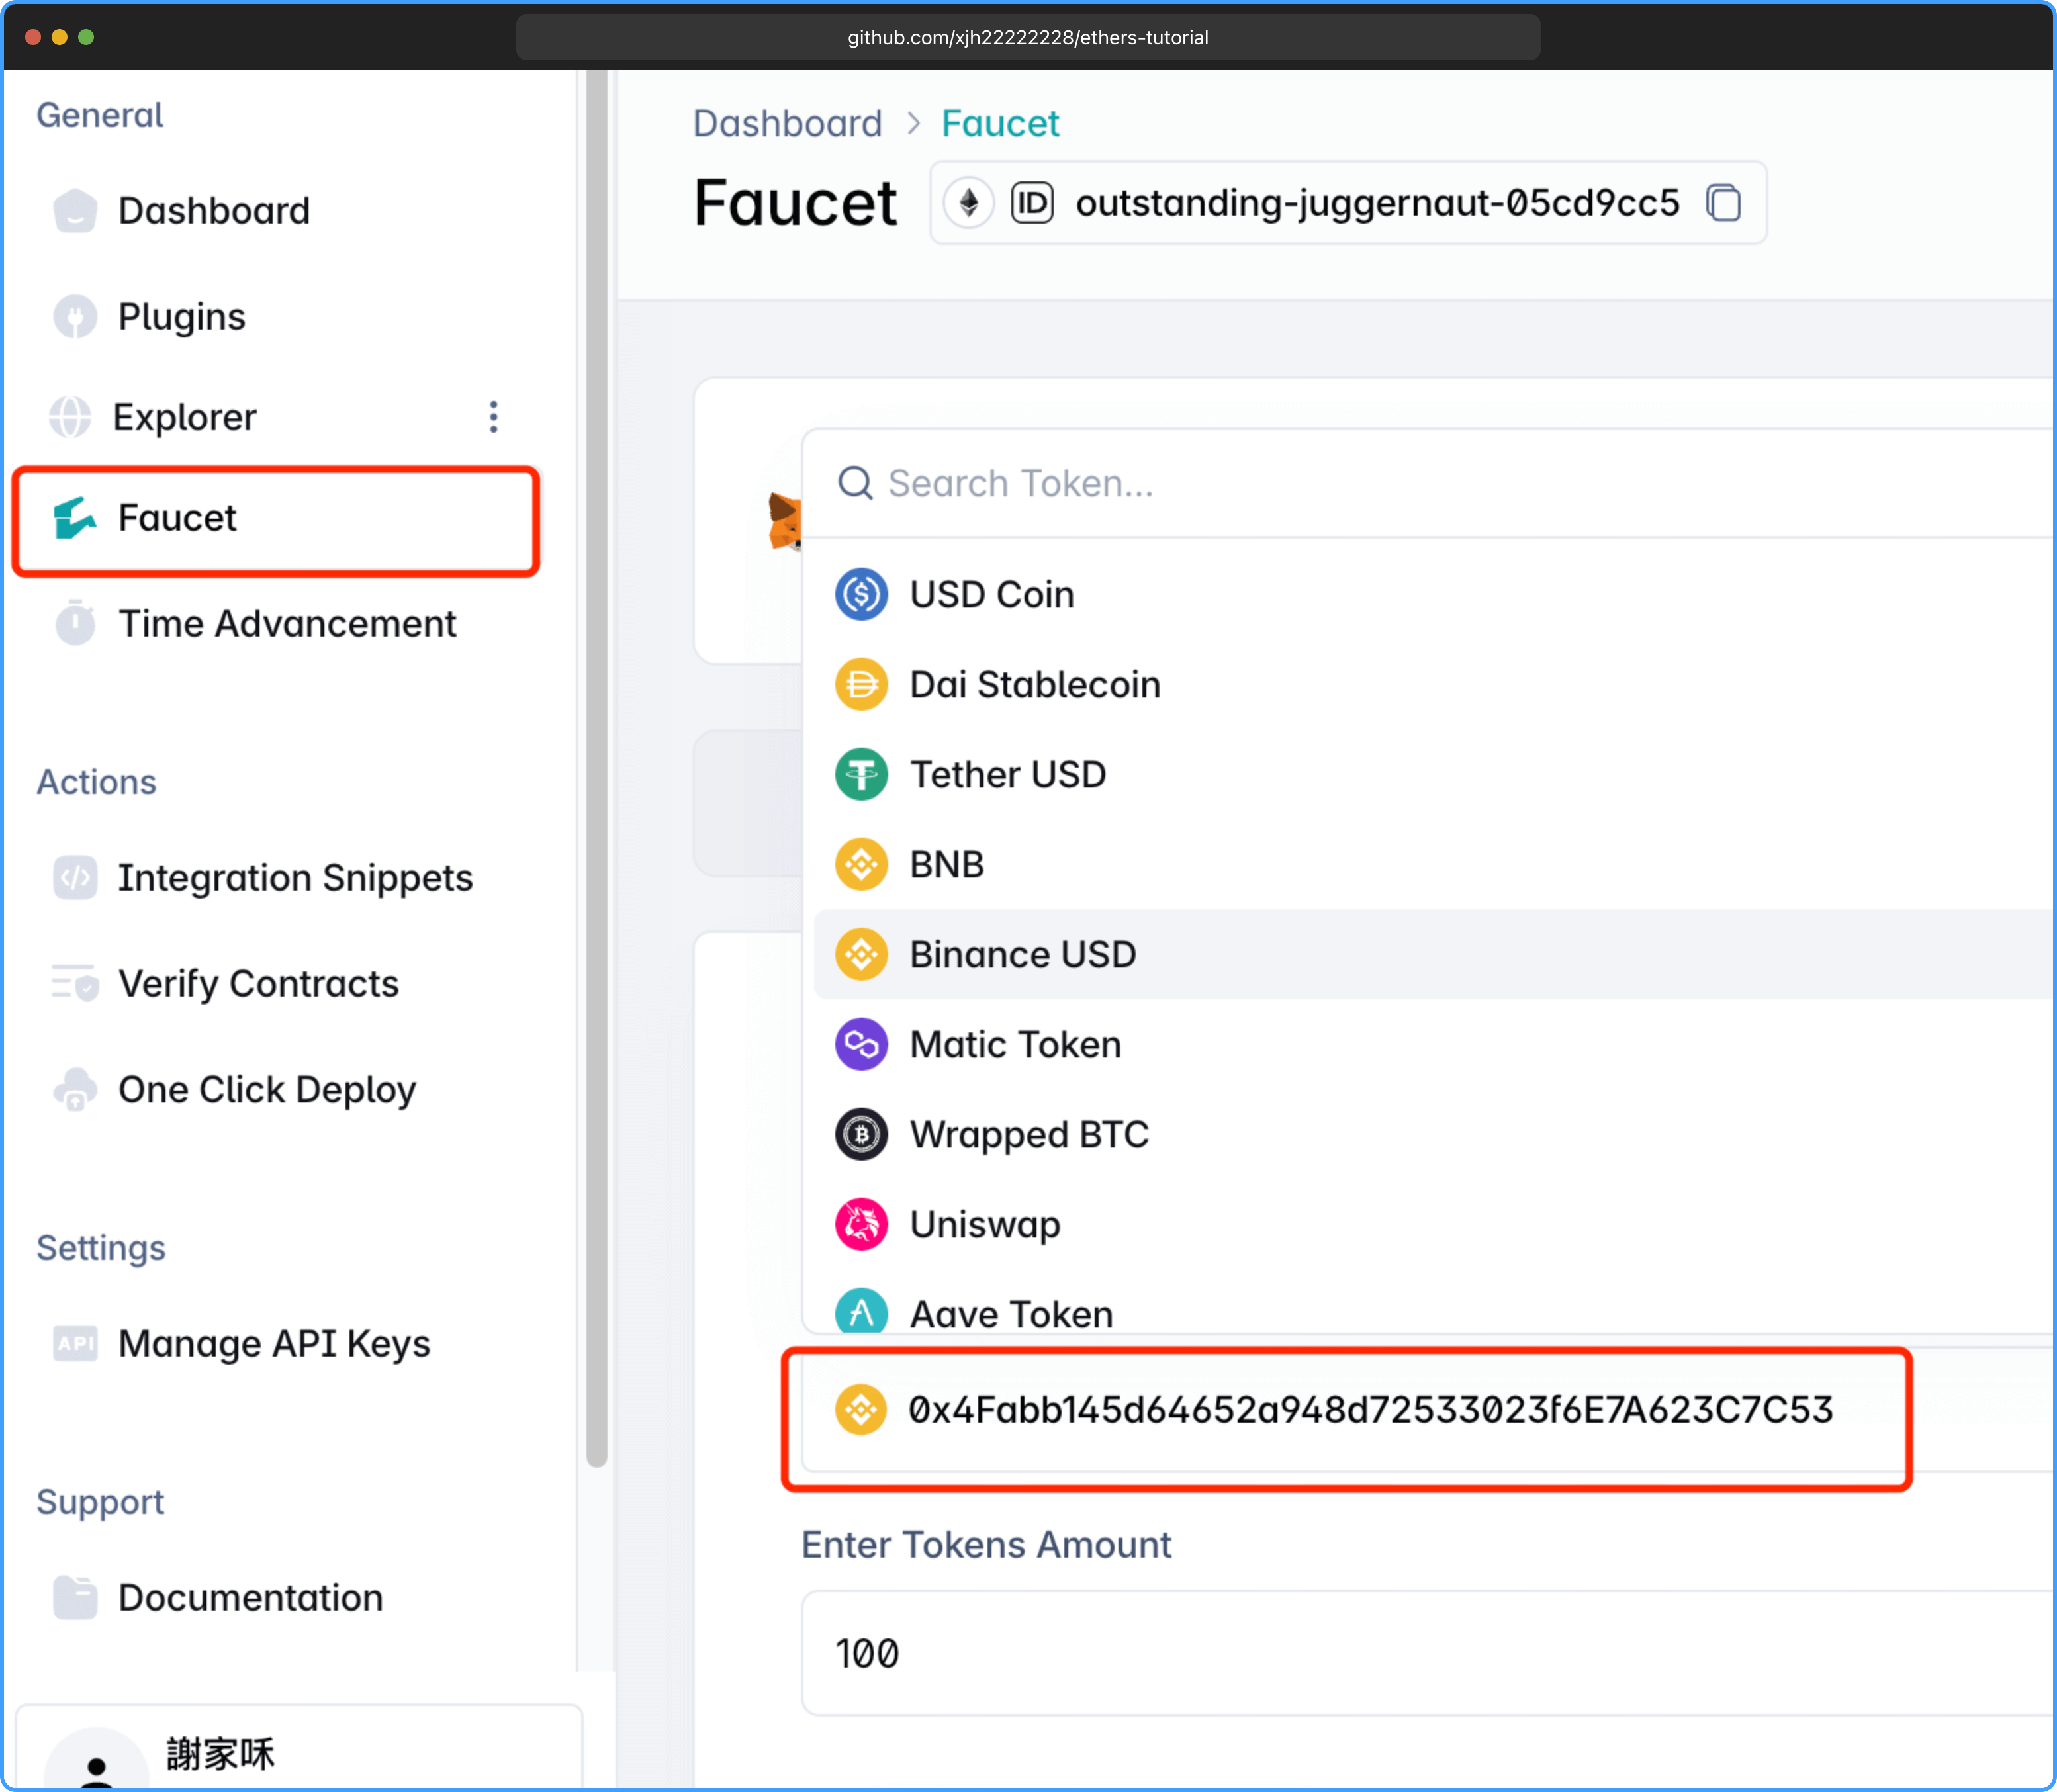This screenshot has width=2057, height=1792.
Task: Click the Dashboard sidebar icon
Action: point(75,211)
